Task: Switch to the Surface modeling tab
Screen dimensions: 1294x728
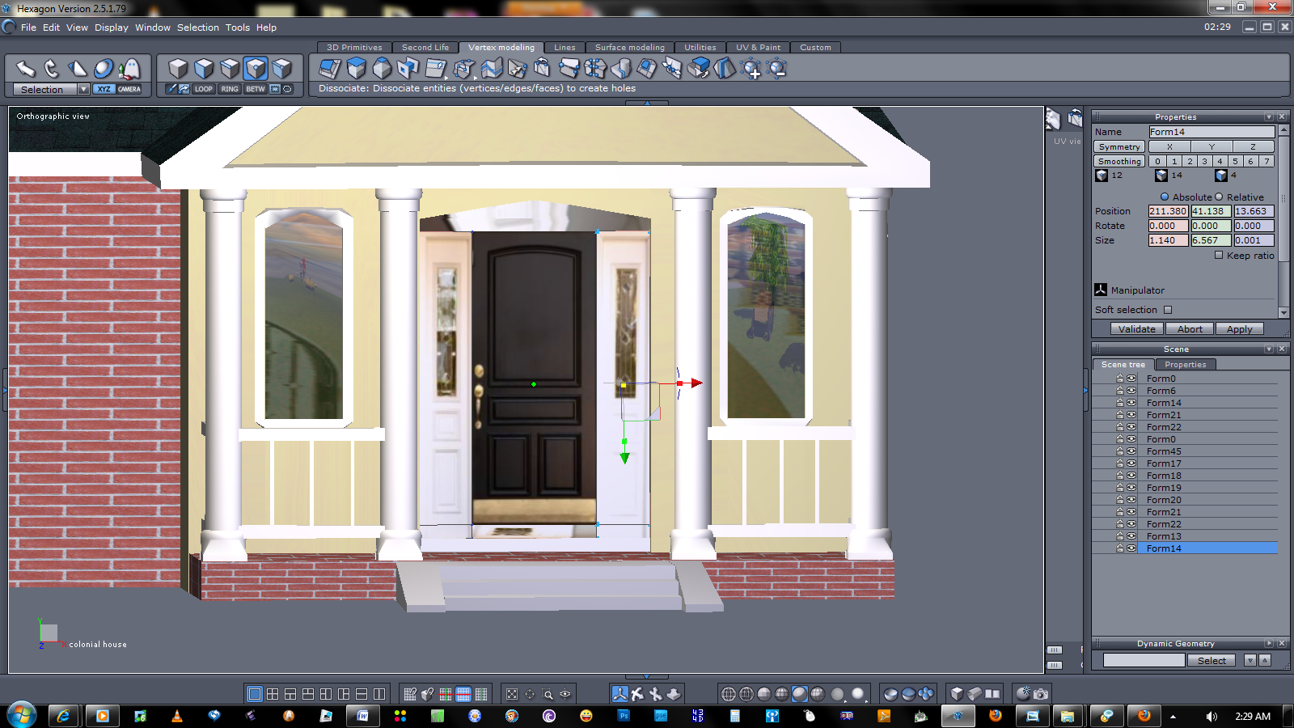Action: (629, 47)
